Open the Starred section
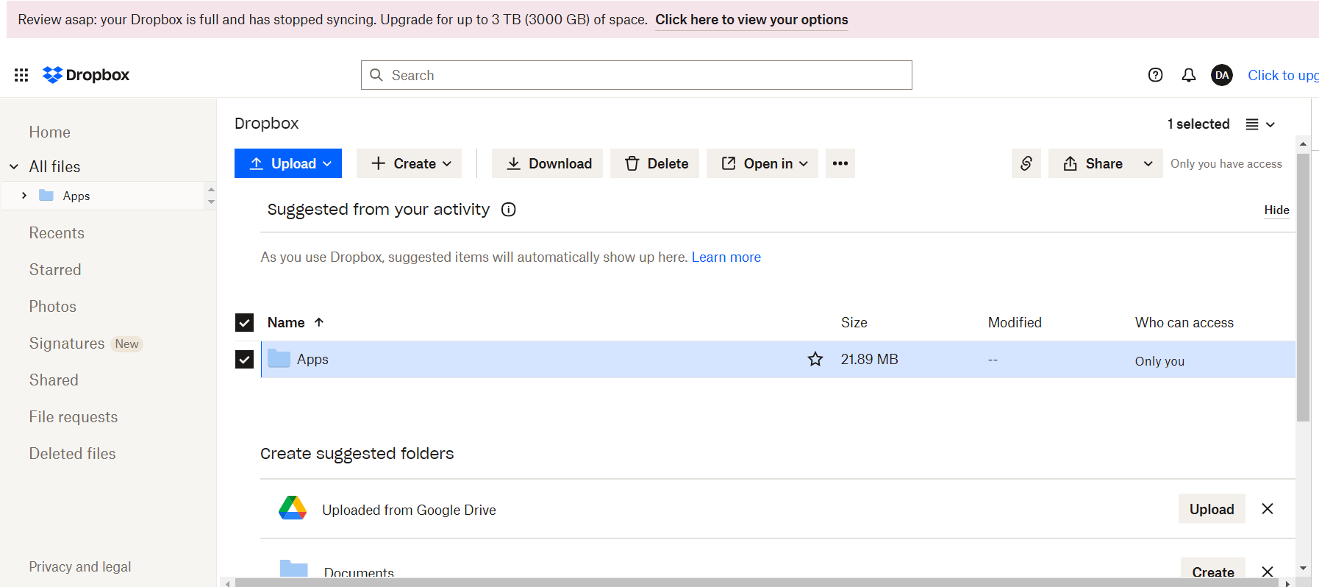Image resolution: width=1319 pixels, height=587 pixels. (x=55, y=270)
